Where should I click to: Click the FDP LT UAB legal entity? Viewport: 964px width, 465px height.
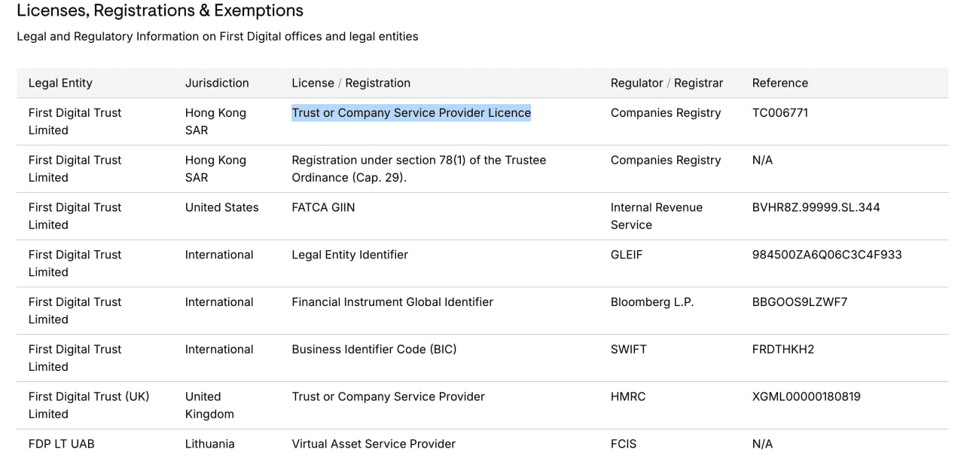pyautogui.click(x=62, y=444)
